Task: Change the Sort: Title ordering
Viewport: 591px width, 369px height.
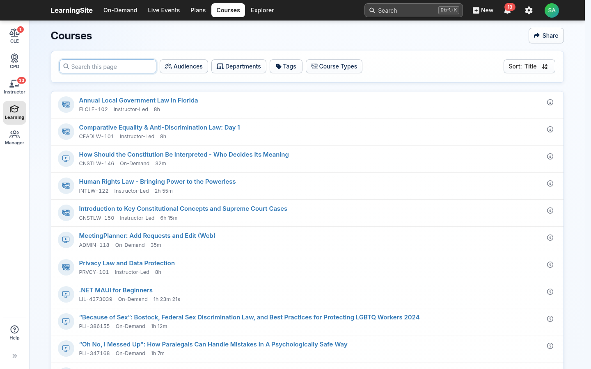Action: 529,66
